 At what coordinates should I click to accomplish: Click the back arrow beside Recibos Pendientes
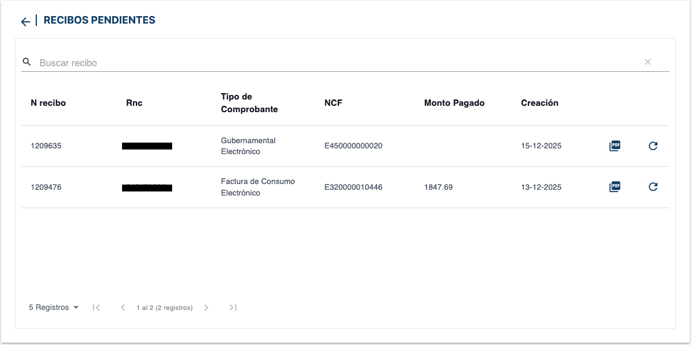point(25,22)
